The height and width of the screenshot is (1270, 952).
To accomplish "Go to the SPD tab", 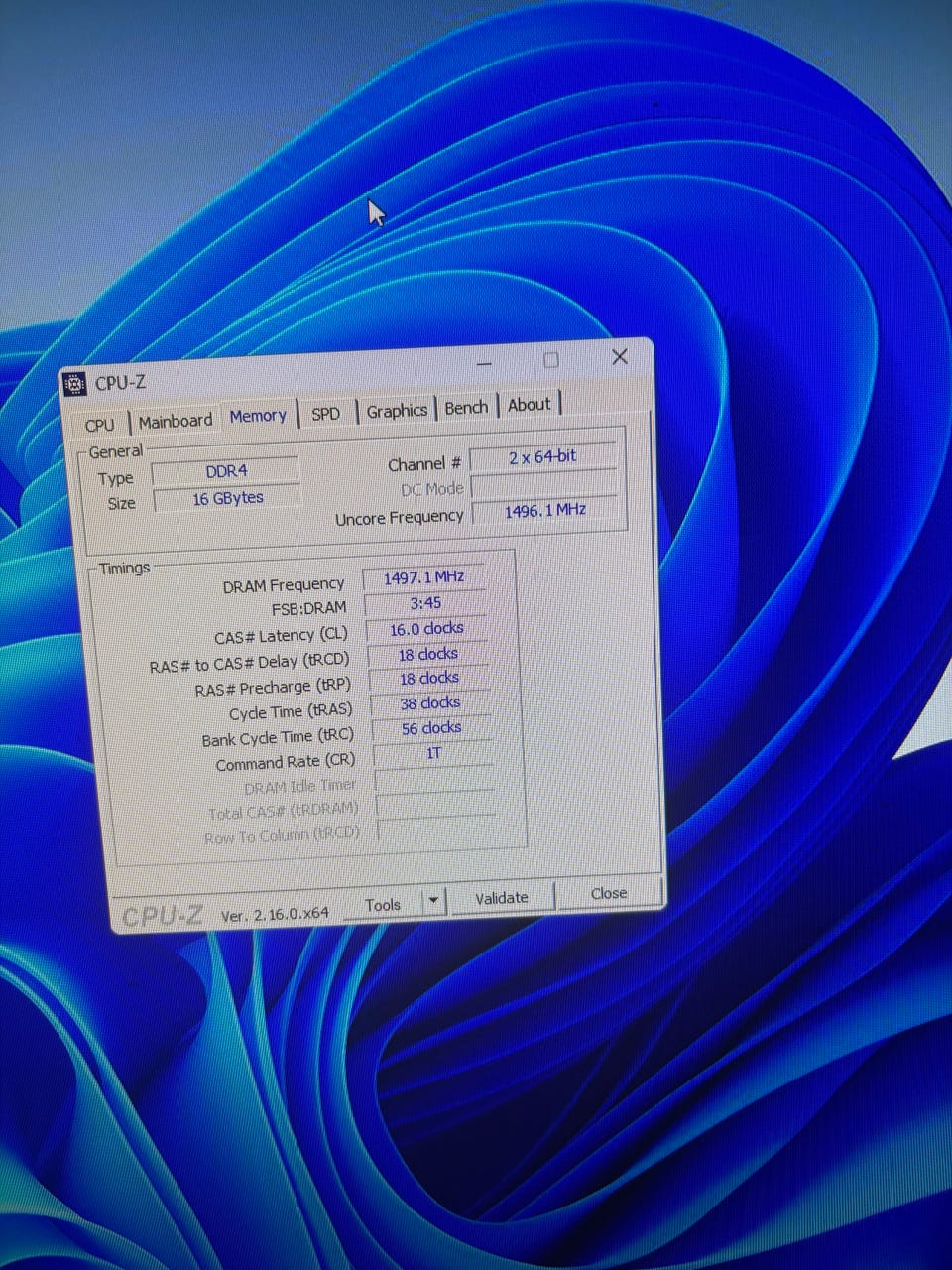I will click(325, 414).
